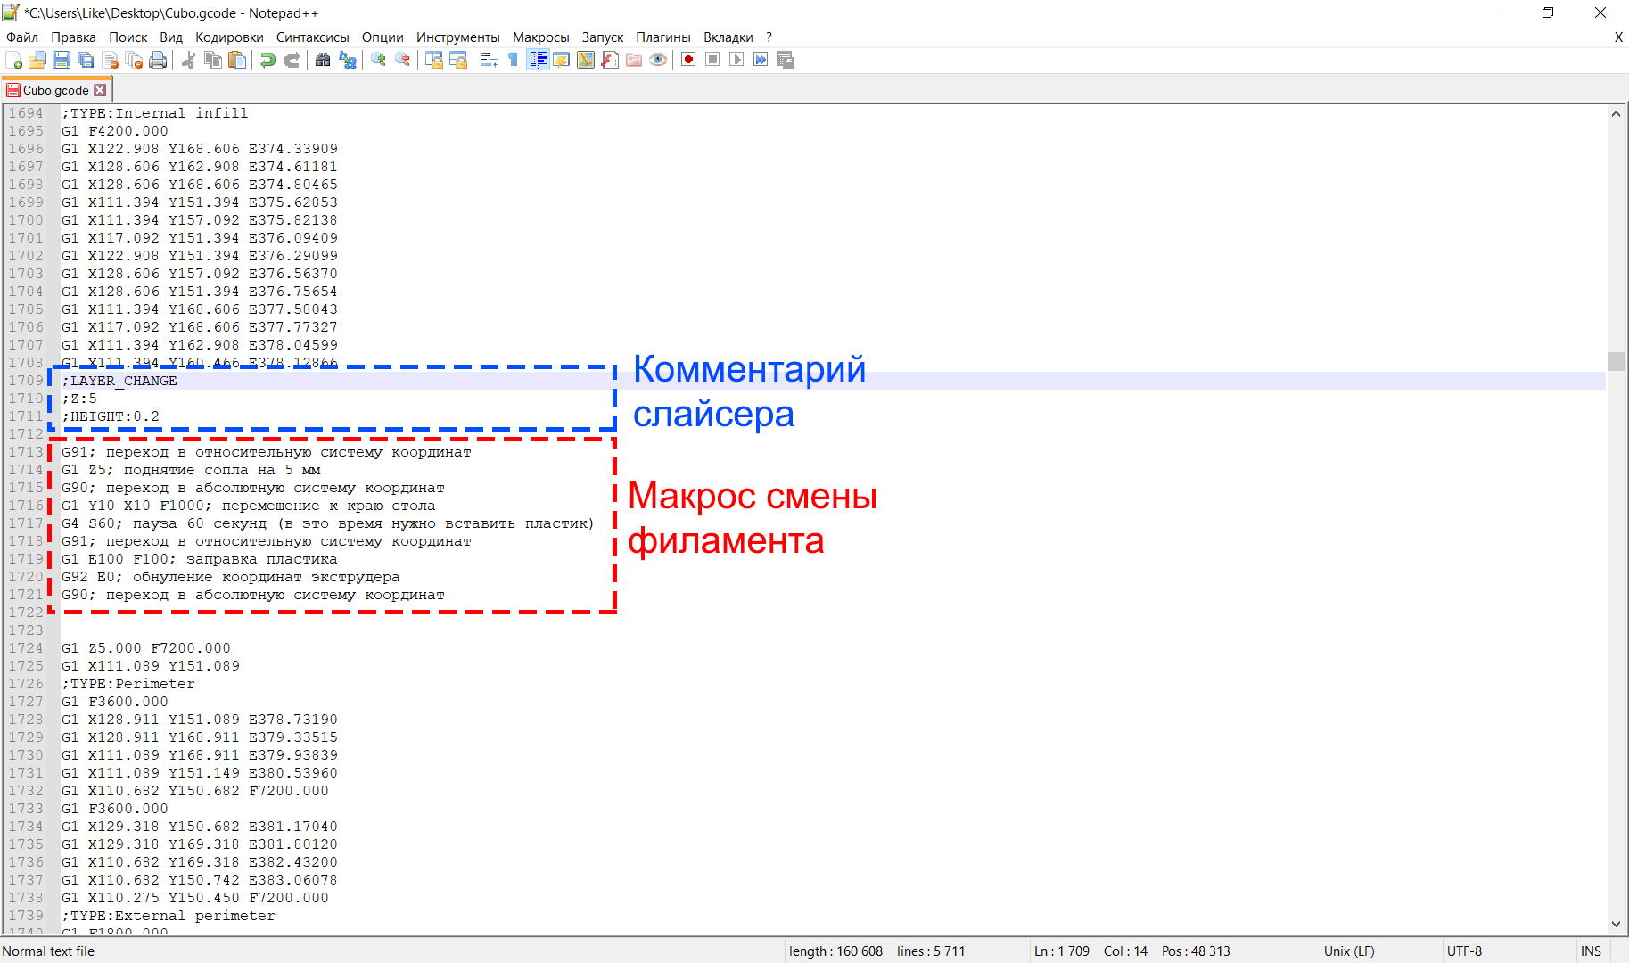Play back the recorded macro
Screen dimensions: 1629x963
[x=736, y=60]
